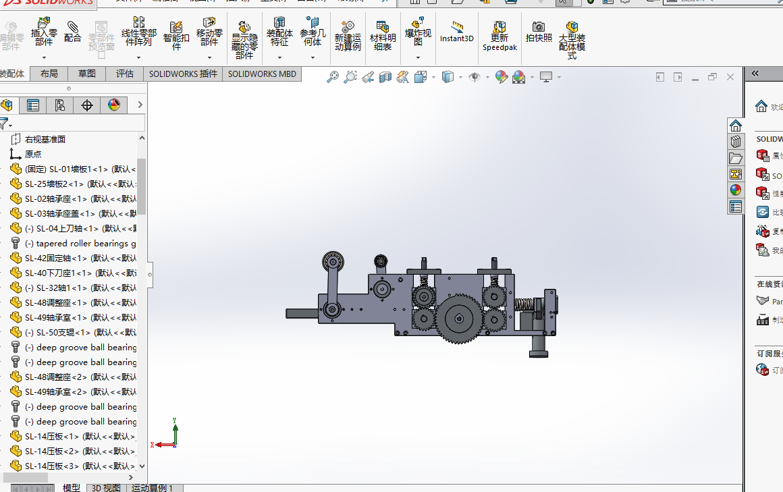Image resolution: width=783 pixels, height=492 pixels.
Task: Switch to the Model (模型) bottom tab
Action: 72,488
